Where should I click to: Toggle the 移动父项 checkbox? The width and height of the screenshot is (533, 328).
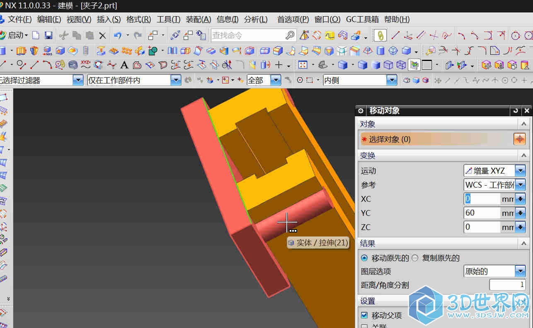point(364,315)
